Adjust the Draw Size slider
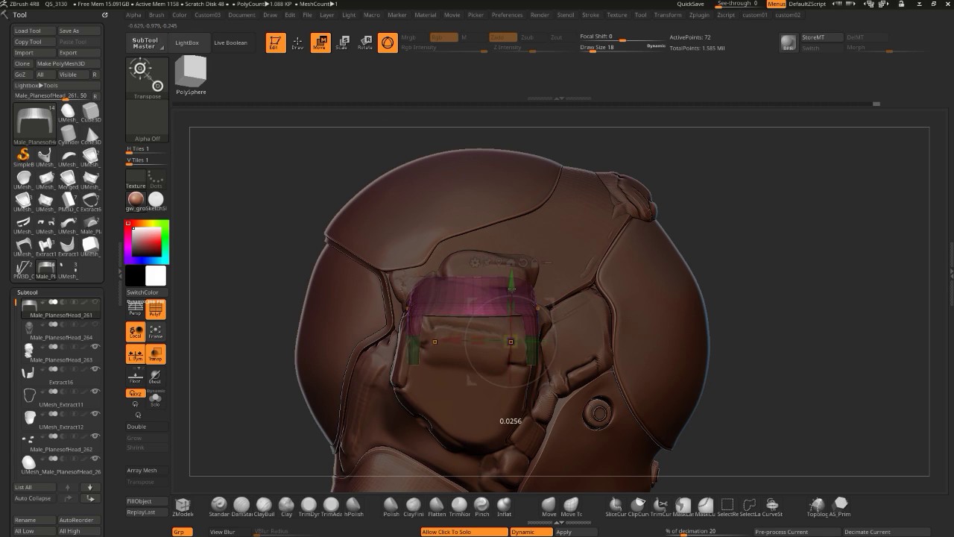The width and height of the screenshot is (954, 537). click(622, 48)
